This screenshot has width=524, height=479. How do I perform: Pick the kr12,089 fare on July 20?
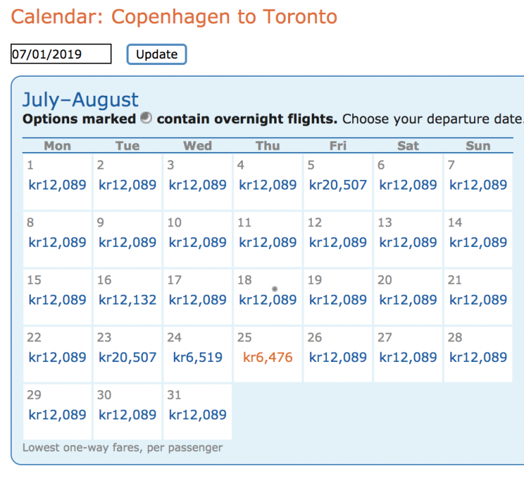coord(408,300)
